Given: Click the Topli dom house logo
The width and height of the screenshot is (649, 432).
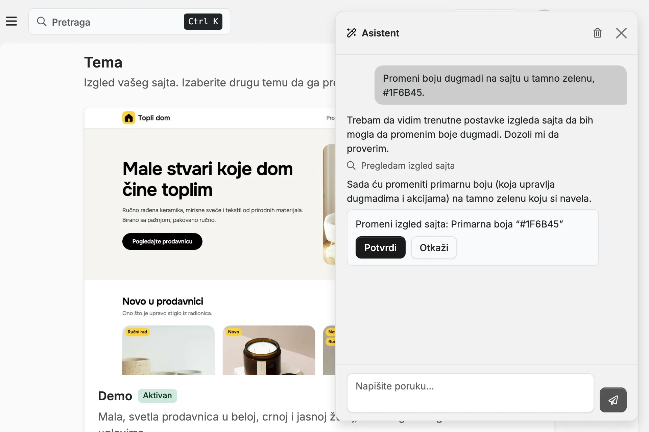Looking at the screenshot, I should (x=129, y=118).
